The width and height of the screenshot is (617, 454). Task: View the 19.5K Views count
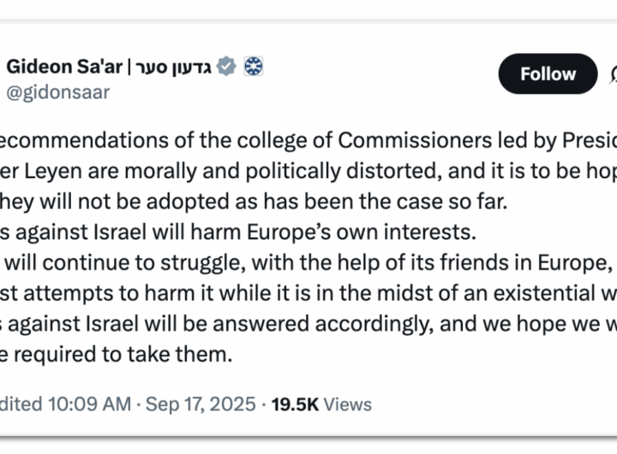tap(321, 404)
